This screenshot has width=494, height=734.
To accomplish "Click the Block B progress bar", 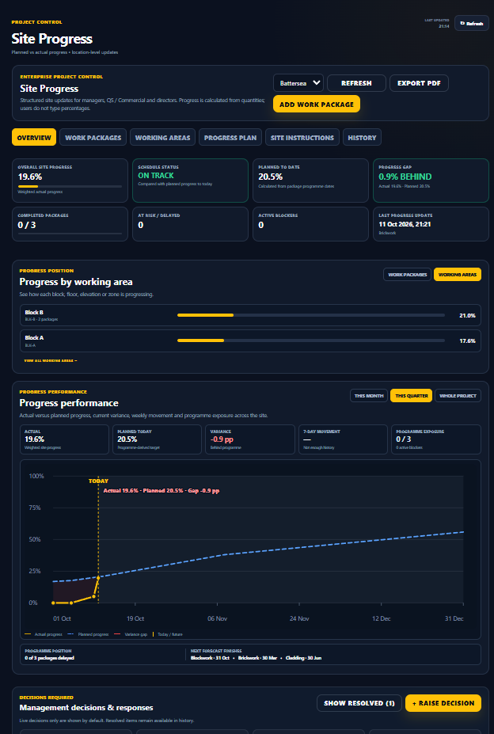I will click(x=311, y=315).
